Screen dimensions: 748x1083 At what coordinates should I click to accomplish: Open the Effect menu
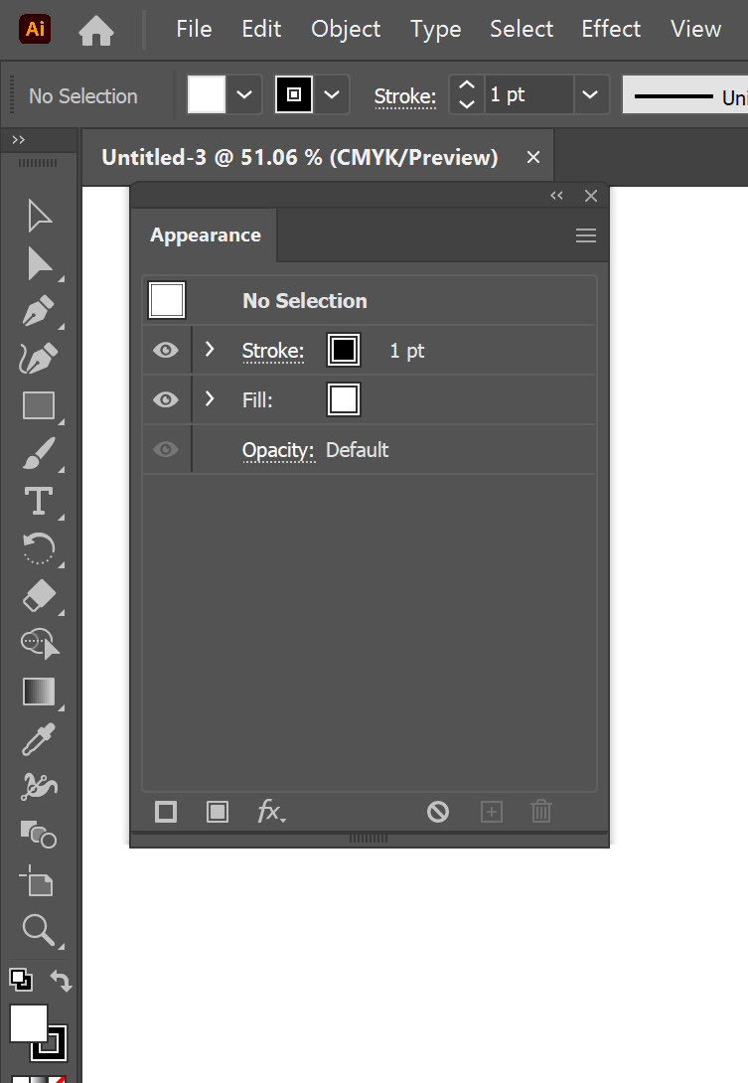(x=611, y=29)
